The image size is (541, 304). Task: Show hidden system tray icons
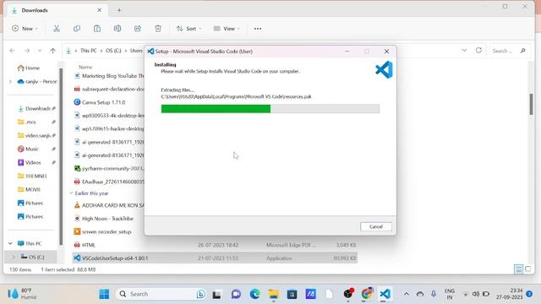407,294
